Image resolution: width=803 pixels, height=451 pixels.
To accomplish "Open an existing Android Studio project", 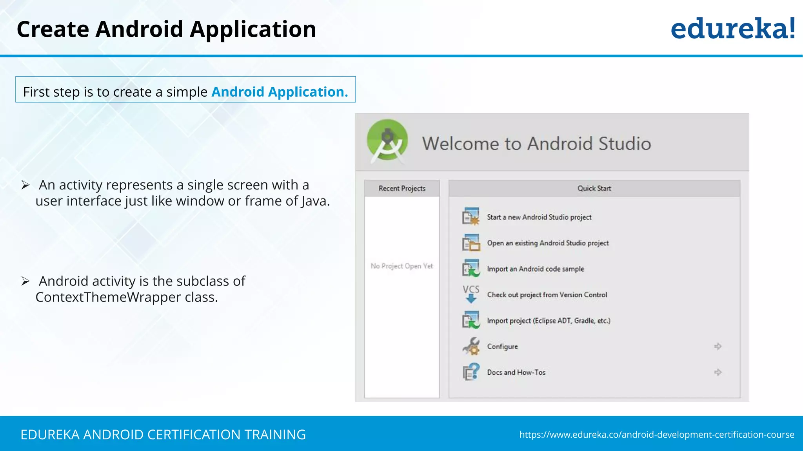I will point(548,243).
